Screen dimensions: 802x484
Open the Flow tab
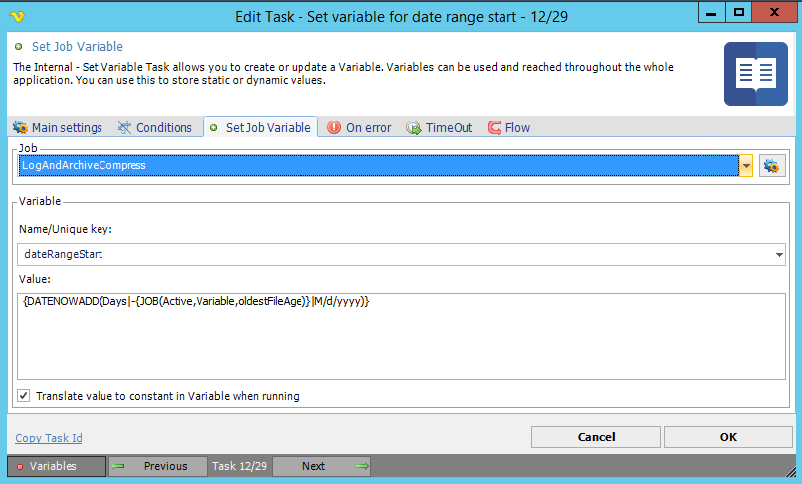click(508, 127)
